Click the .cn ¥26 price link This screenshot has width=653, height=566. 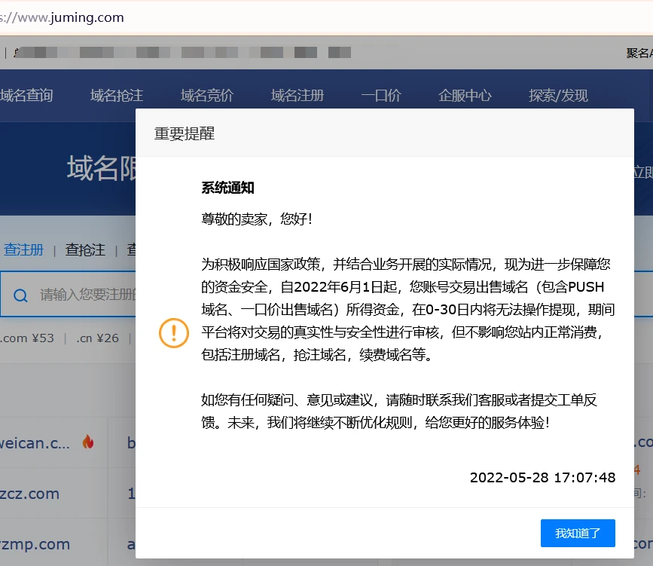click(97, 338)
